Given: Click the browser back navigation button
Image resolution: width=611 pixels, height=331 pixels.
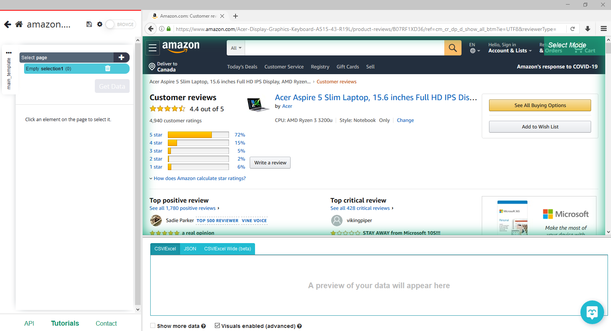Looking at the screenshot, I should [x=151, y=29].
